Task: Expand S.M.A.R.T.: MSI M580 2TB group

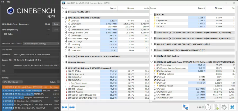Action: [x=152, y=44]
